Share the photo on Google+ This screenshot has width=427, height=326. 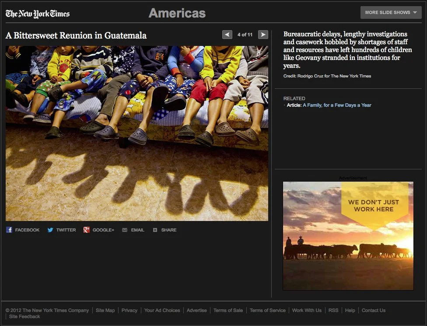point(98,230)
